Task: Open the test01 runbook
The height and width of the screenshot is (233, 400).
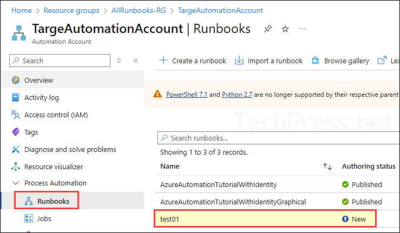Action: tap(169, 219)
